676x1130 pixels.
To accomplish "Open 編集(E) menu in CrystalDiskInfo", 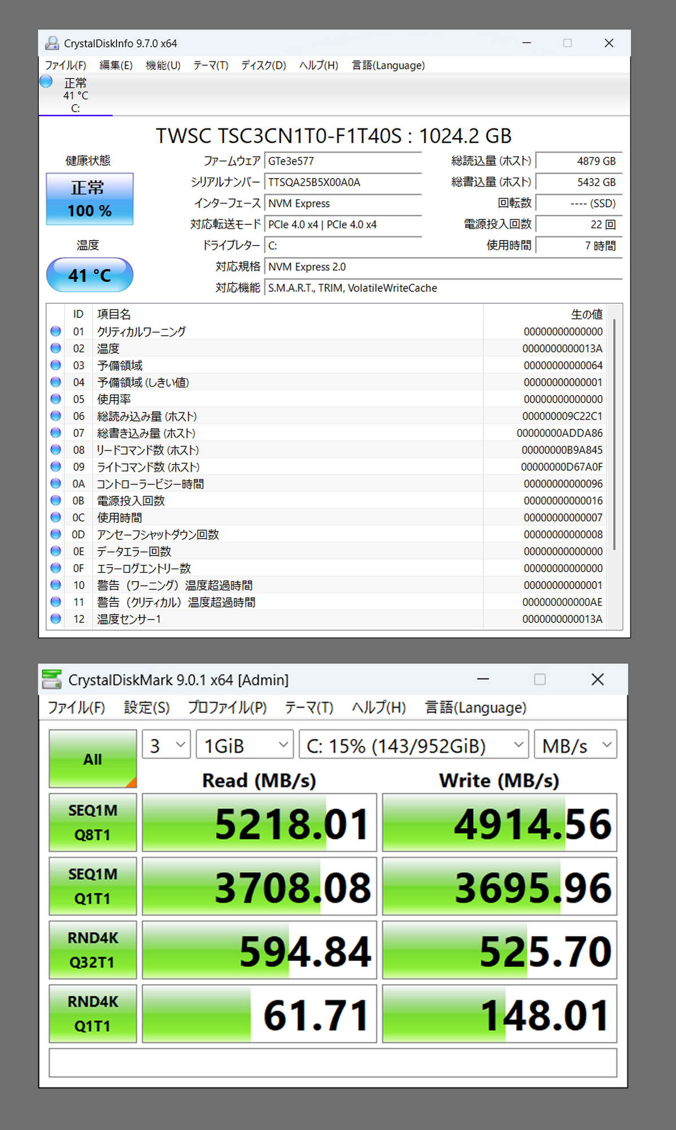I will 116,65.
